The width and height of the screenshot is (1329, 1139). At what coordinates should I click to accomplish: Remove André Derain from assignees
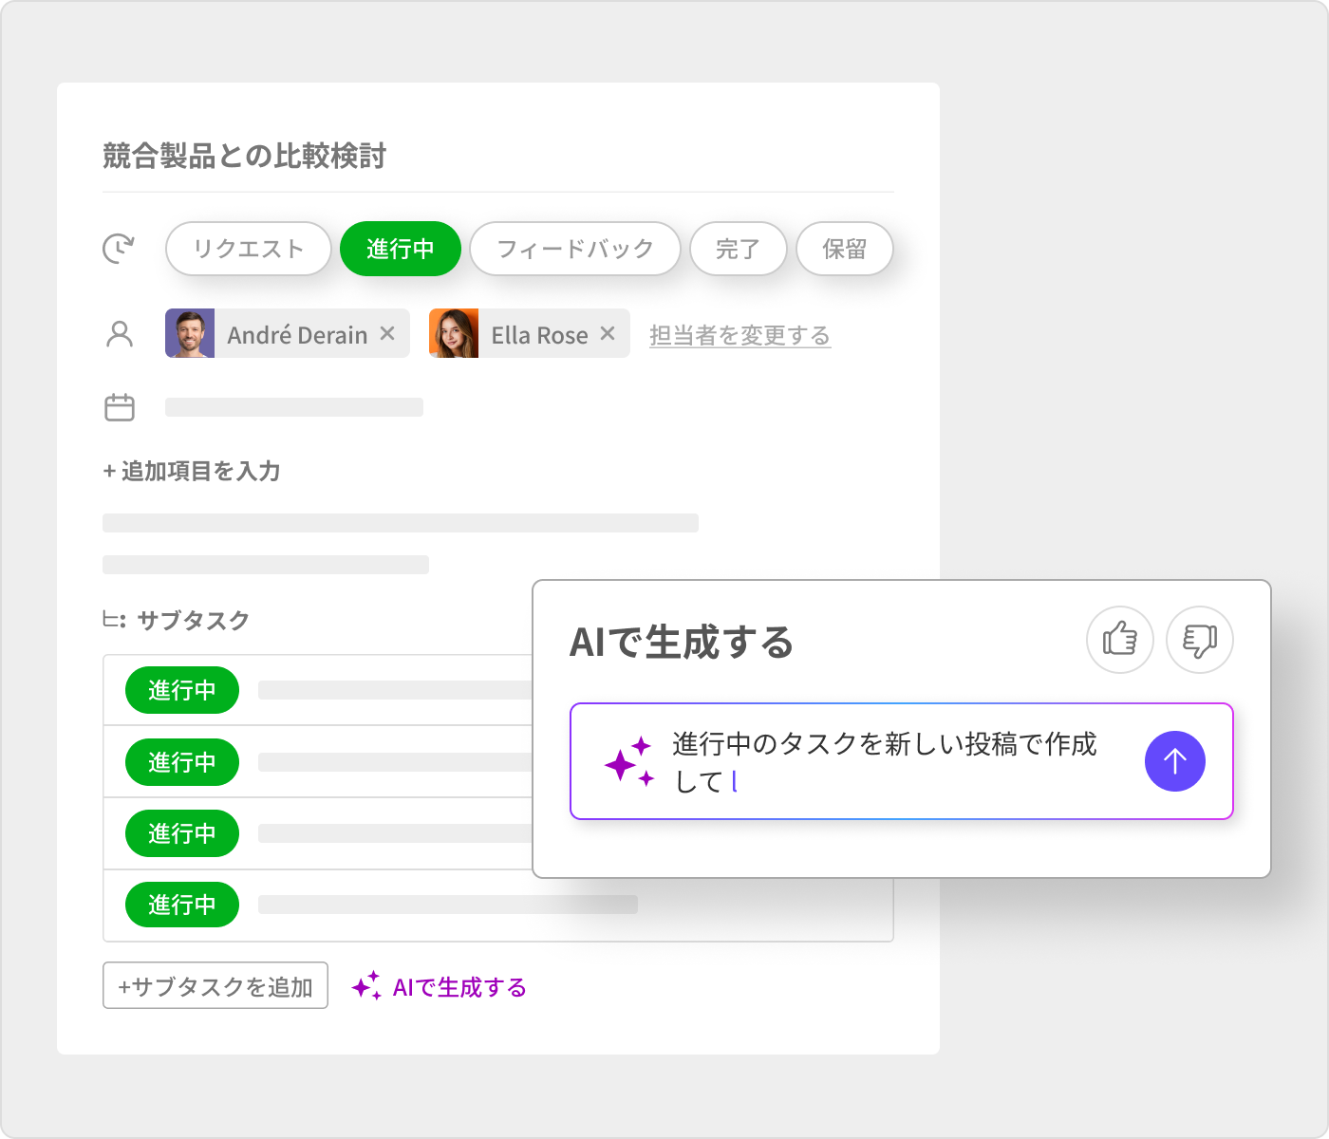[387, 333]
